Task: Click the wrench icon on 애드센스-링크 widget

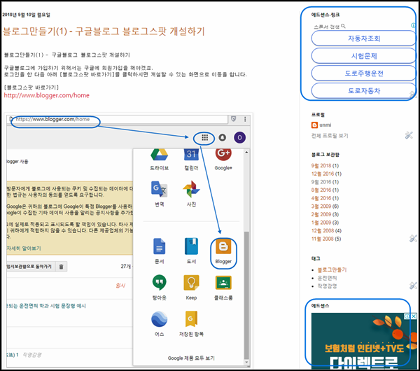Action: coord(413,94)
